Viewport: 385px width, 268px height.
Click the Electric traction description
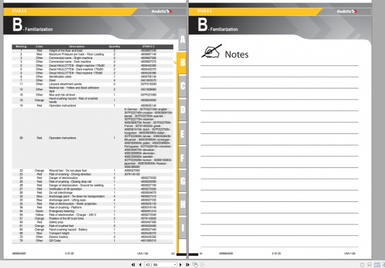coord(58,237)
